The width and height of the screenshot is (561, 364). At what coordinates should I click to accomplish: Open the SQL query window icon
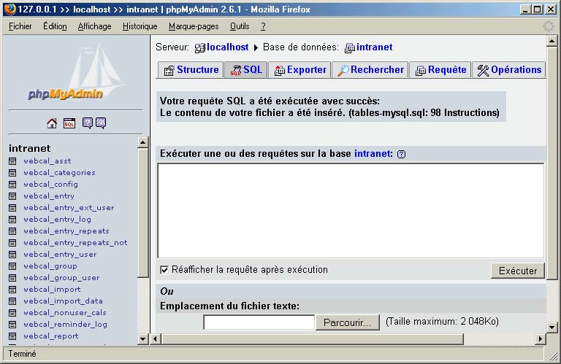point(69,123)
